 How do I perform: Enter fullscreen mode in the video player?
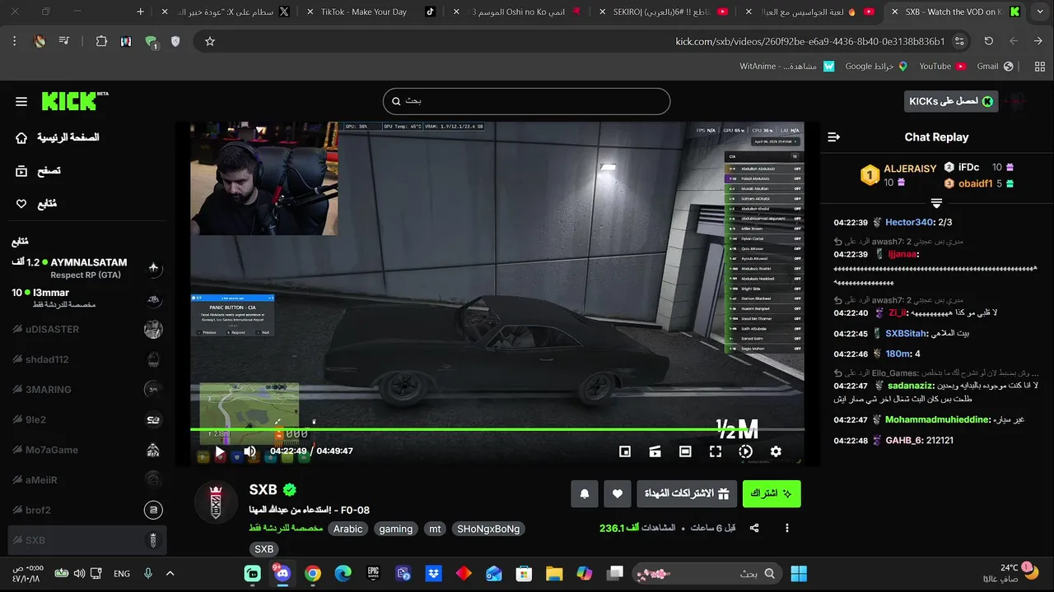coord(716,451)
